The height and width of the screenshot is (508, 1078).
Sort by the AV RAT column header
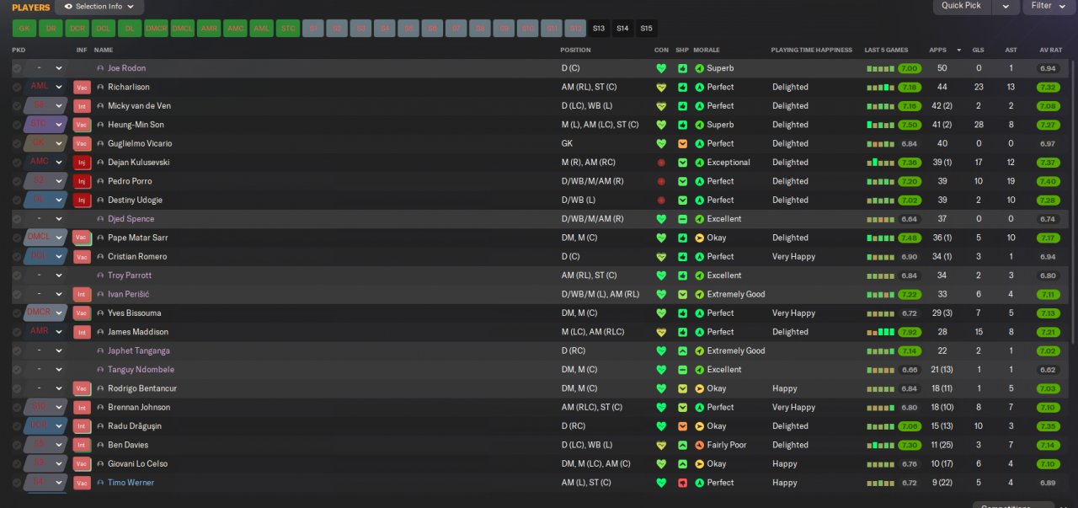[x=1050, y=51]
